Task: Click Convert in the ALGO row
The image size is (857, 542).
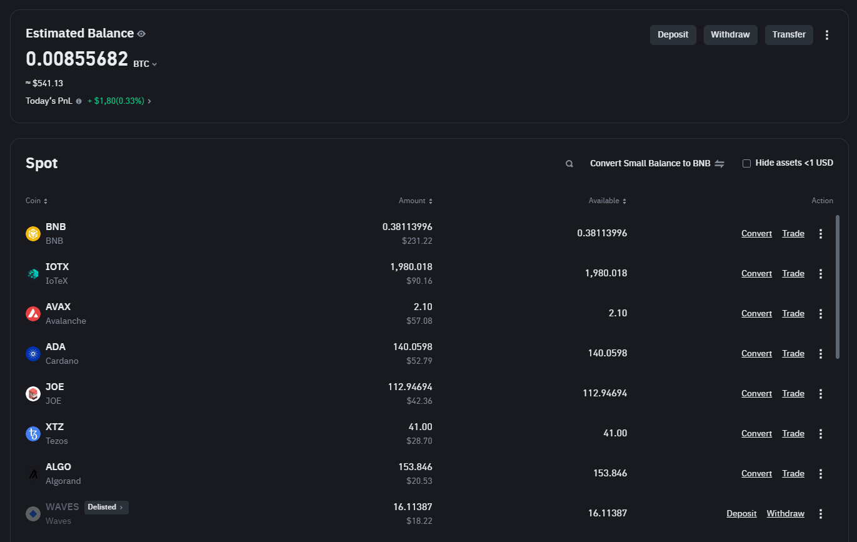Action: [x=756, y=473]
